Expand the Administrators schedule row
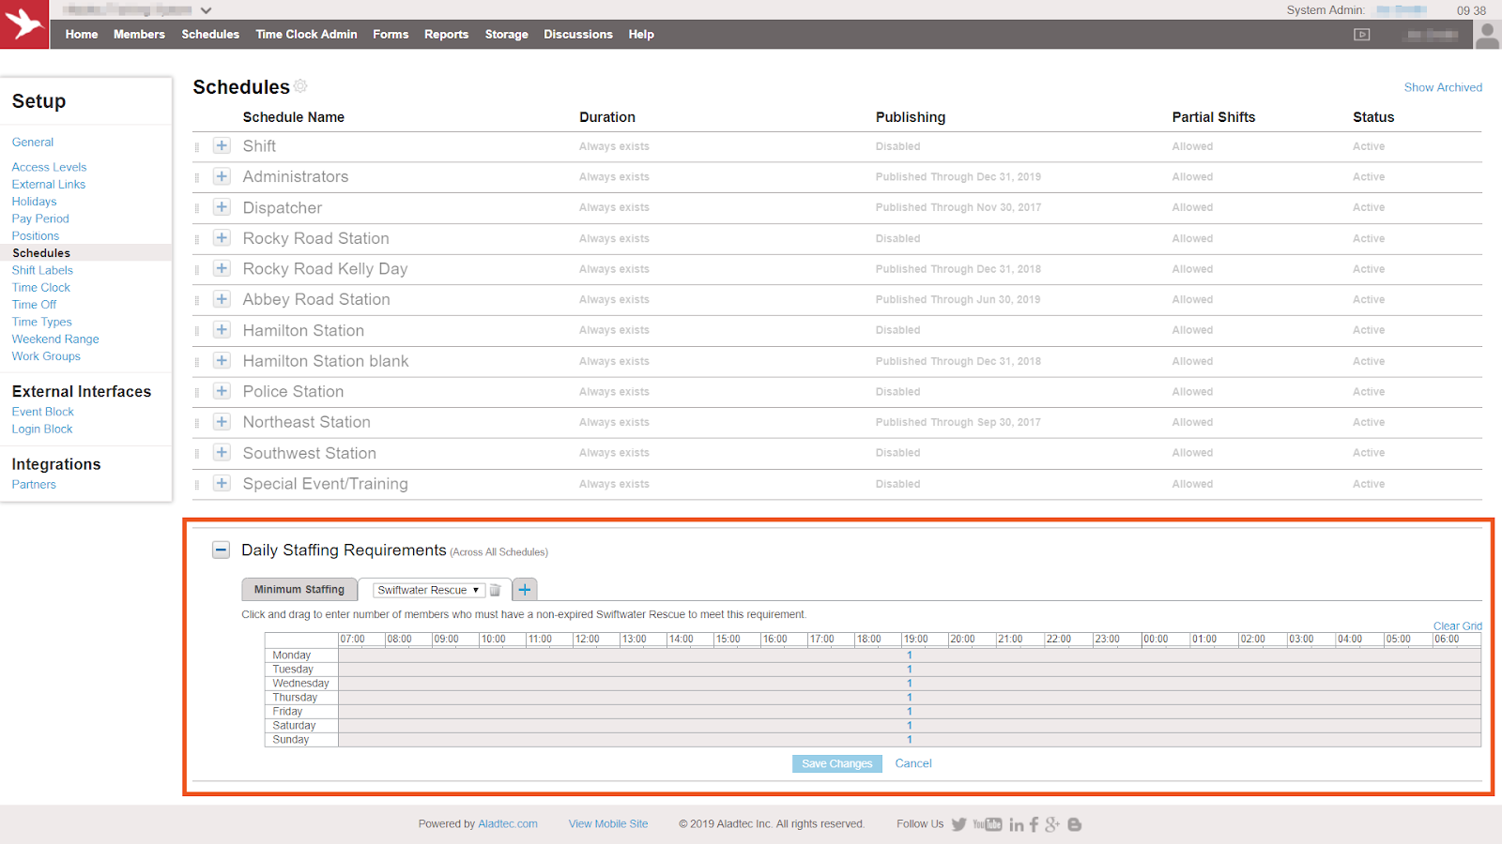Viewport: 1502px width, 844px height. pos(222,176)
